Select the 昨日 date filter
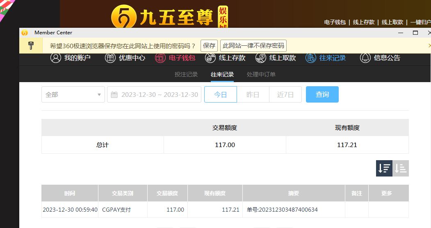Screen dimensions: 431x228 253,94
